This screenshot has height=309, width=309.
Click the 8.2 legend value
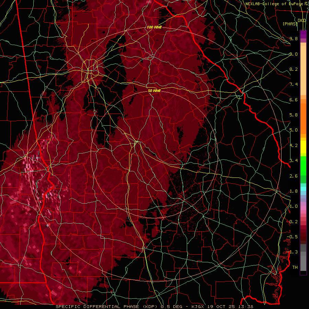point(294,69)
